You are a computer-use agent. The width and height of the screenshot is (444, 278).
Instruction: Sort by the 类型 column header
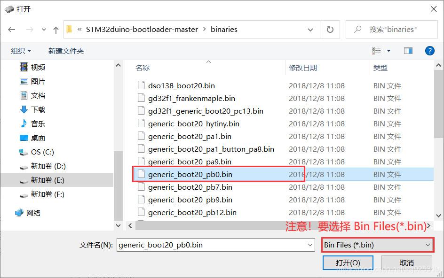(x=381, y=68)
